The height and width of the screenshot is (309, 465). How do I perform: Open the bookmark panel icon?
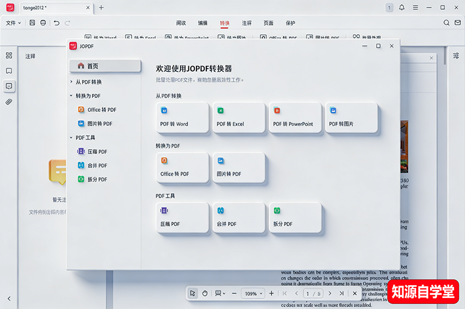point(9,71)
